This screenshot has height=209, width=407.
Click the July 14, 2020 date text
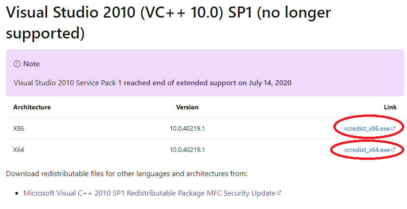pyautogui.click(x=270, y=83)
